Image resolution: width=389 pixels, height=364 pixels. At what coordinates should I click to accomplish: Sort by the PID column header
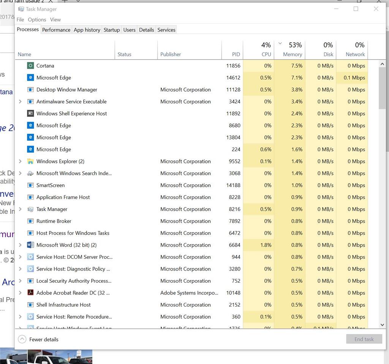[x=232, y=51]
